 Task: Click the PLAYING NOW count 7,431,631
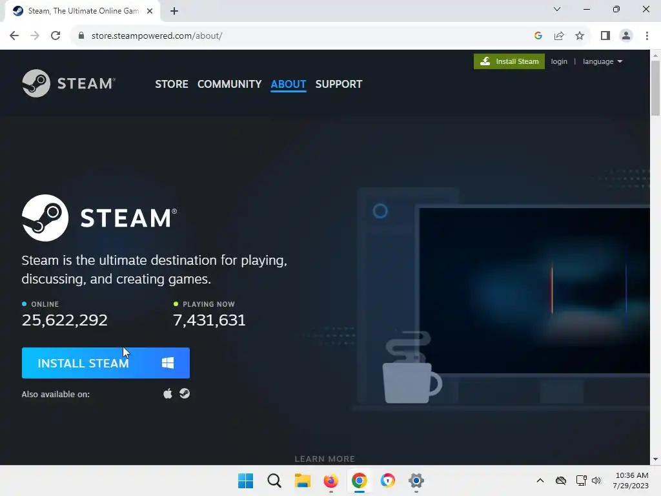[x=209, y=320]
